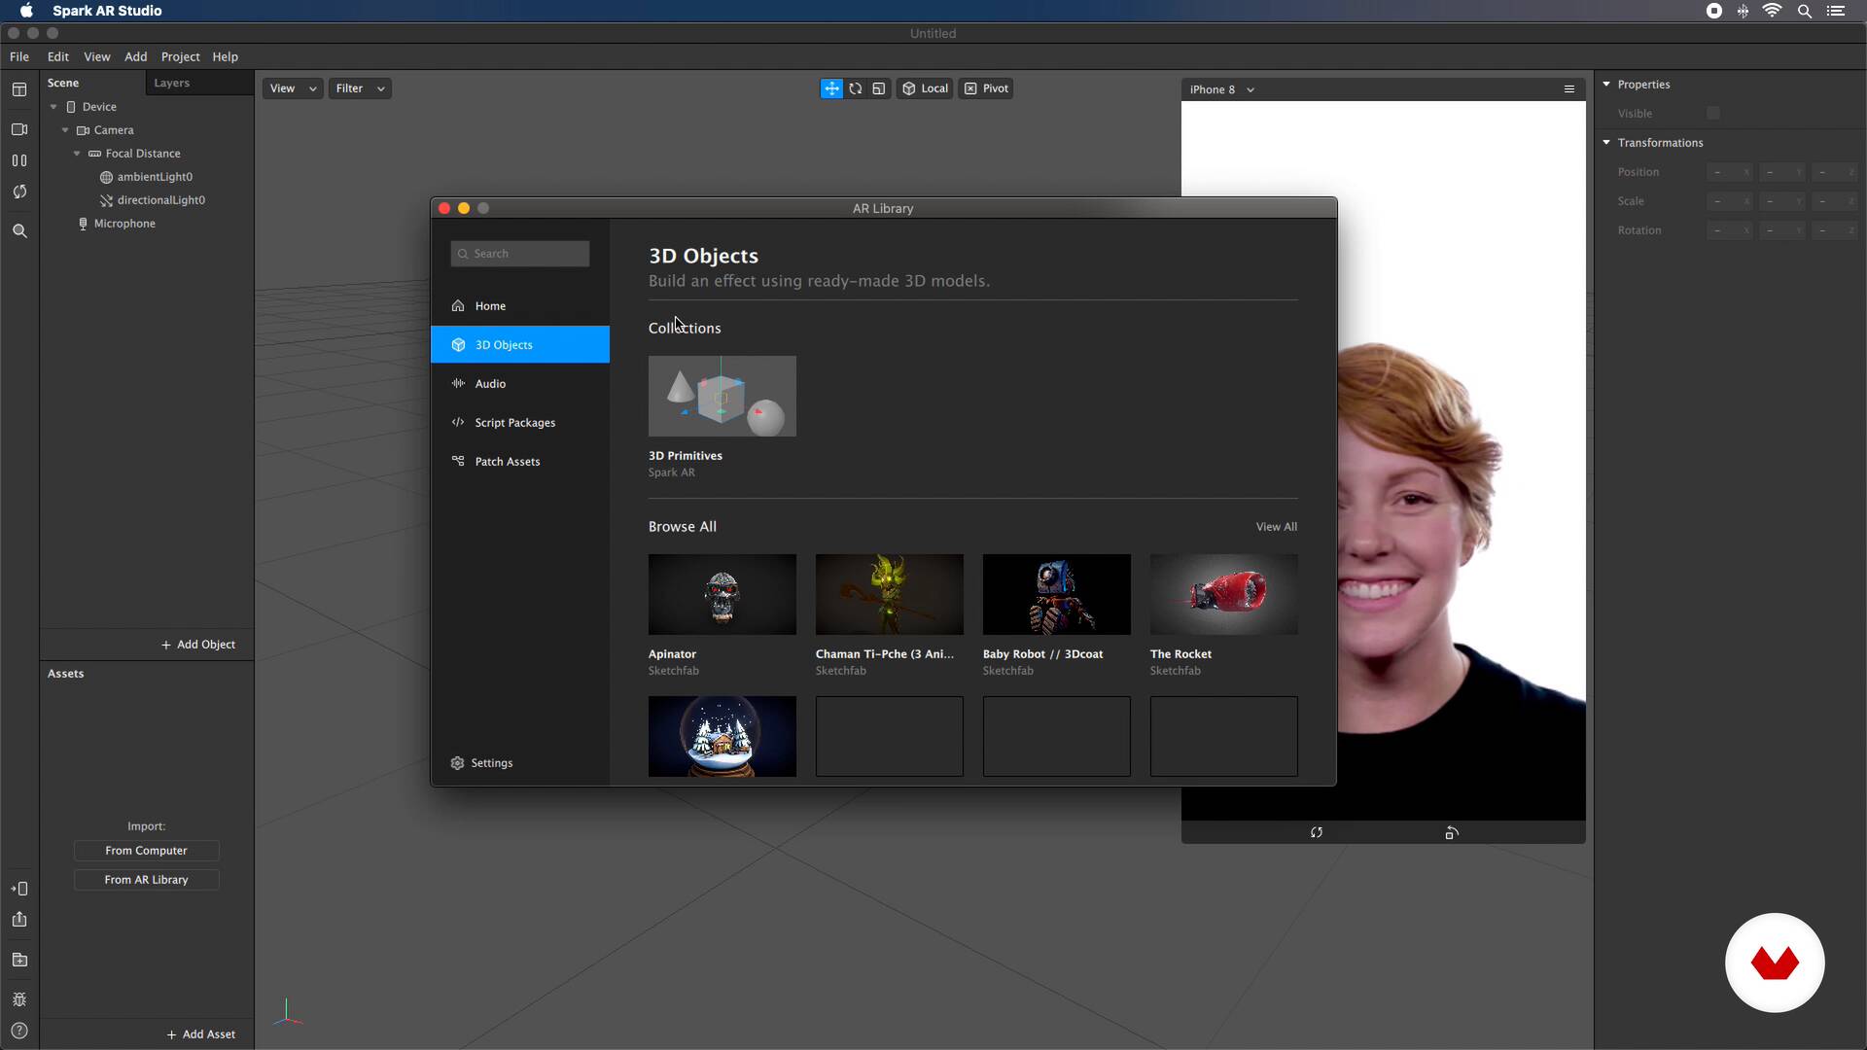Open the Help menu
1867x1050 pixels.
tap(225, 56)
